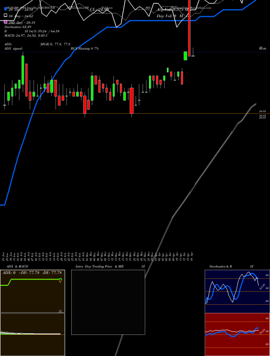Select the '20 Day - 24.93' average label
Viewport: 270px width, 356px height.
(21, 10)
